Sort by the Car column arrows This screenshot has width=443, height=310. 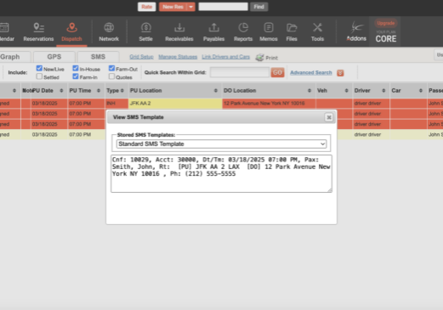coord(421,91)
